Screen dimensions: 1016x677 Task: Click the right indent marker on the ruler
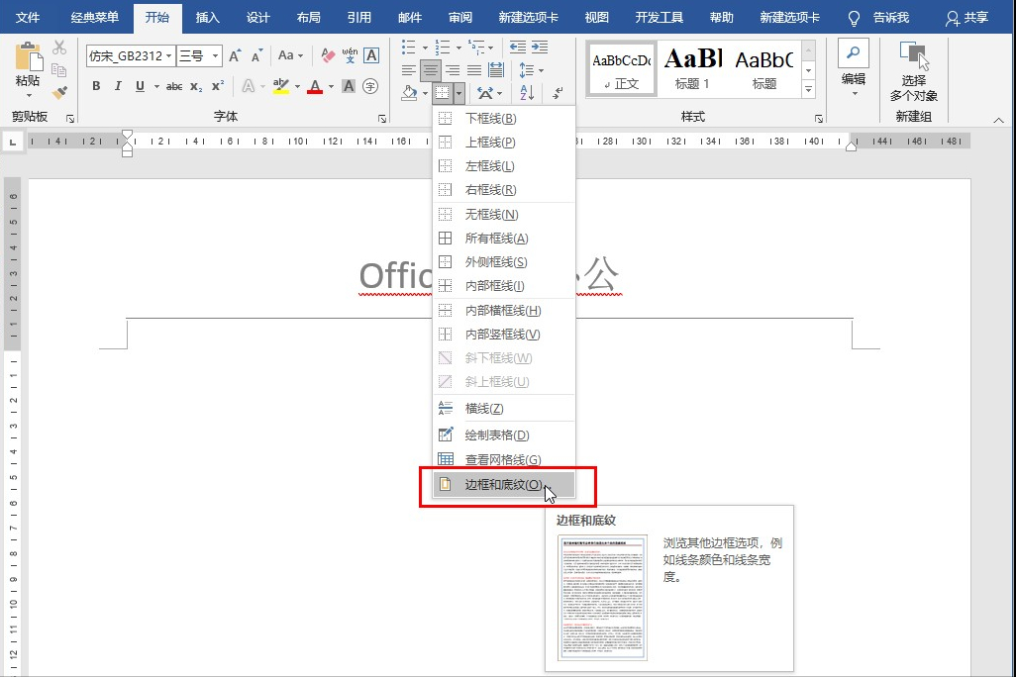tap(852, 145)
